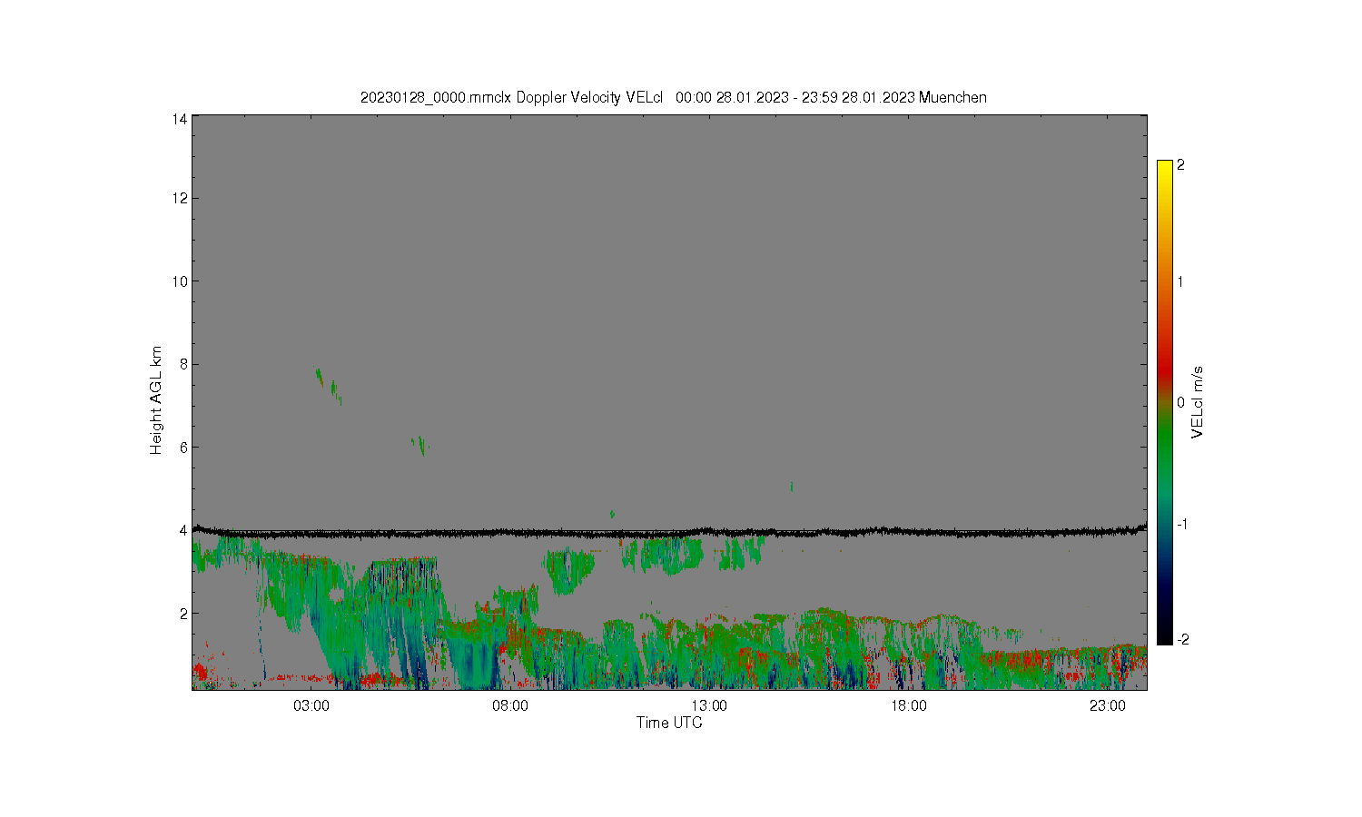Click the small green echo near 8 km
Image resolution: width=1362 pixels, height=817 pixels.
click(x=320, y=377)
